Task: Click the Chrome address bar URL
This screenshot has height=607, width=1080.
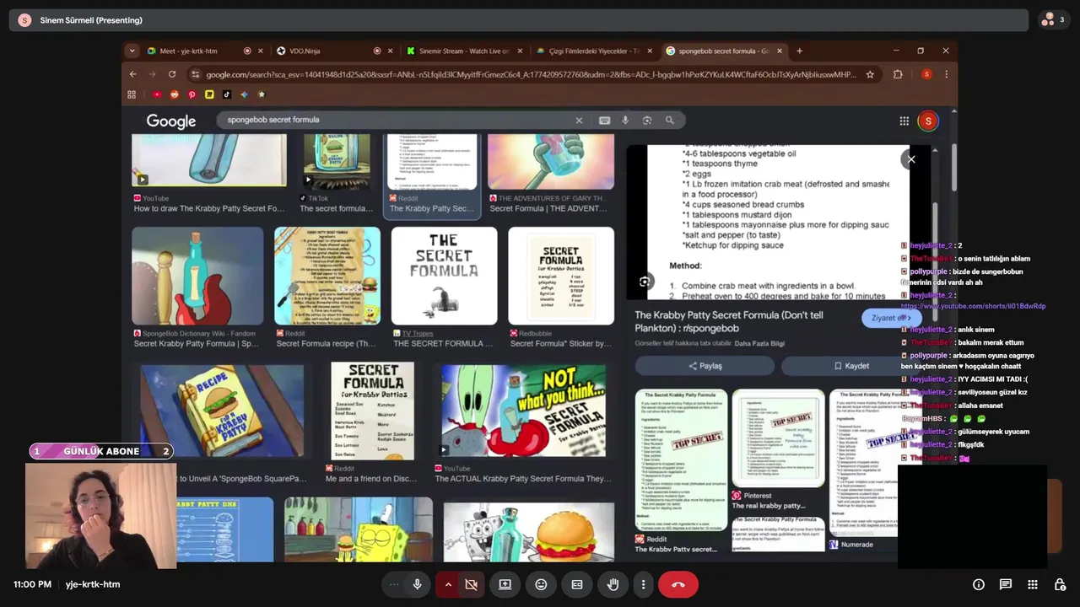Action: (531, 74)
